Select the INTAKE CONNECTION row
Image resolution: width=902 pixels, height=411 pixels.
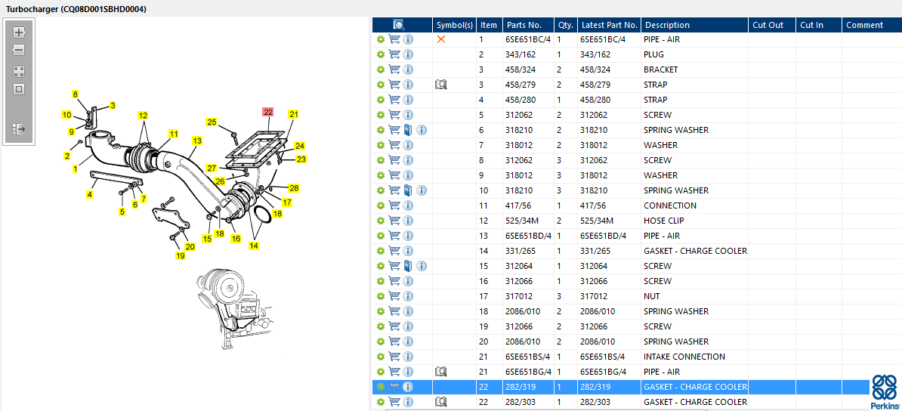(684, 357)
